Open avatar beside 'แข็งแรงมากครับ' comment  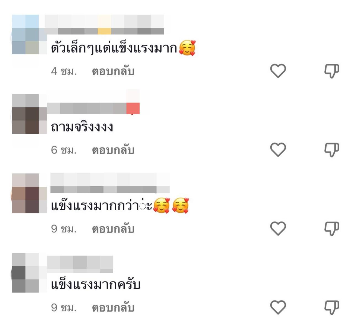coord(25,273)
